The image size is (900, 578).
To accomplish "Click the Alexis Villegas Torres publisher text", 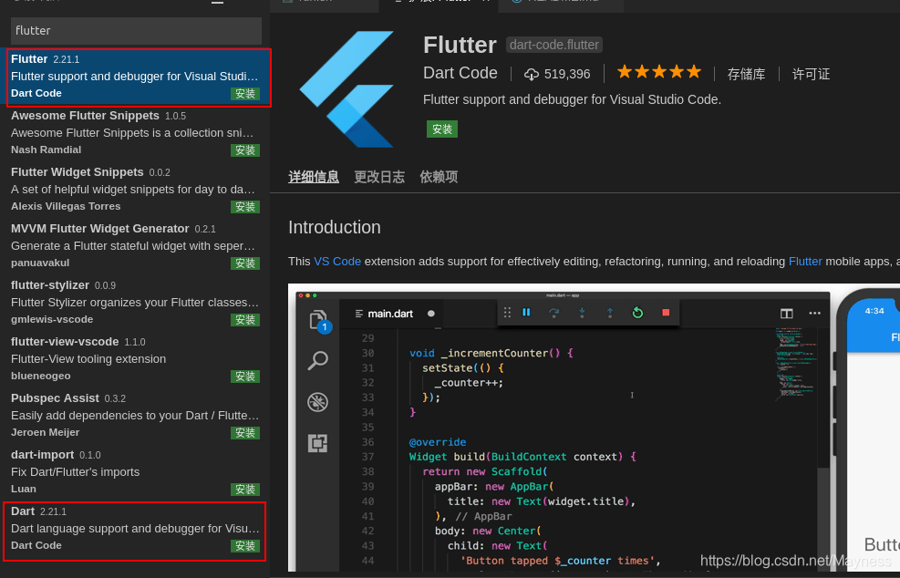I will 66,206.
